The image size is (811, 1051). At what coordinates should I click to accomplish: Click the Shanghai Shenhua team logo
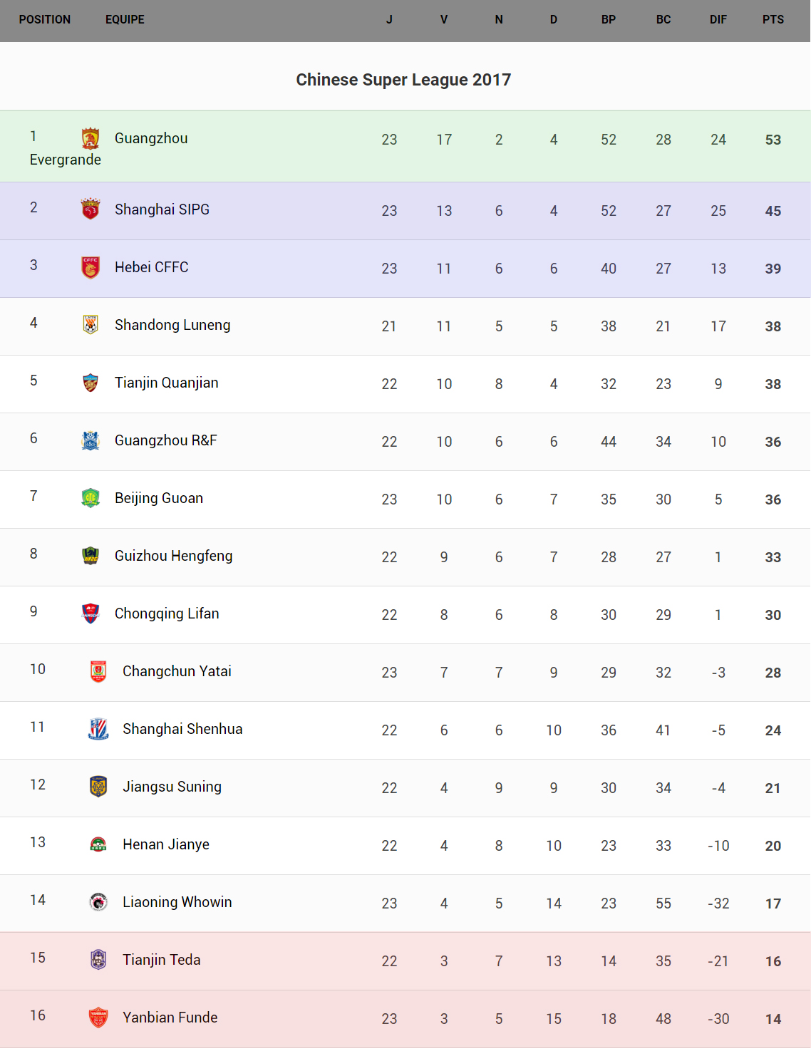coord(98,729)
